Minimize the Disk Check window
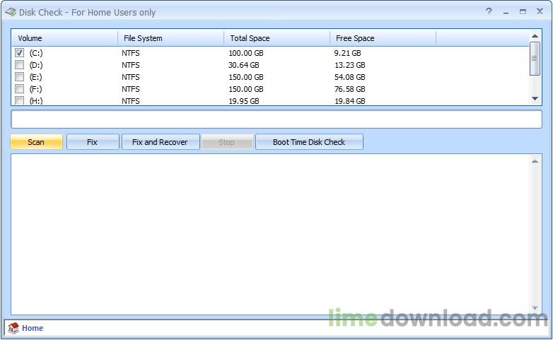 coord(506,12)
